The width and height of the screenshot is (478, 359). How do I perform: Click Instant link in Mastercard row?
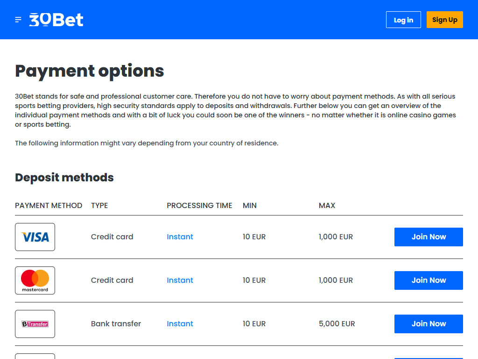180,280
